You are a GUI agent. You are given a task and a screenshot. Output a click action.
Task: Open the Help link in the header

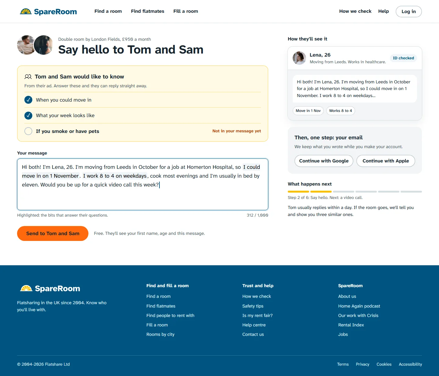tap(384, 11)
